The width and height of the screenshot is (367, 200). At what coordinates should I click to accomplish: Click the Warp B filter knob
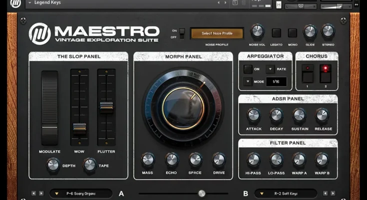click(322, 159)
